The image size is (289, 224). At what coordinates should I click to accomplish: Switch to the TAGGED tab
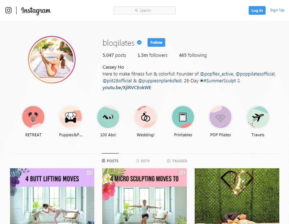coord(177,161)
